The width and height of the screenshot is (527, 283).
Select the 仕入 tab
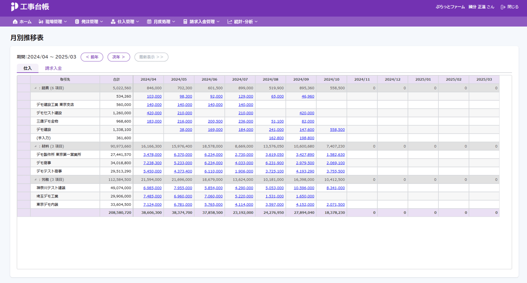pos(28,68)
